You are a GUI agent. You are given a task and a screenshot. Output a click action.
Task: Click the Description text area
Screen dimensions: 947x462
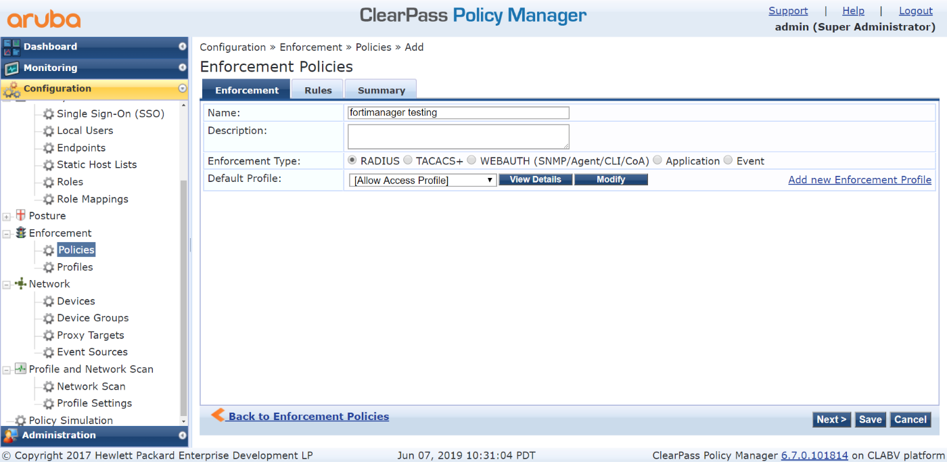click(459, 137)
